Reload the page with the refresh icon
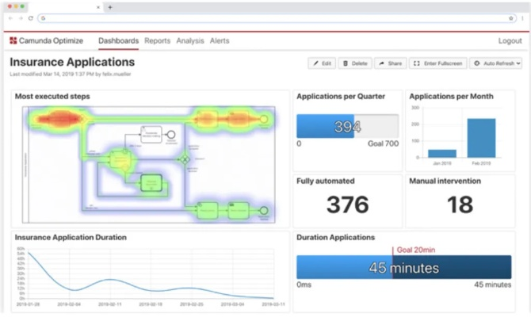 coord(30,17)
